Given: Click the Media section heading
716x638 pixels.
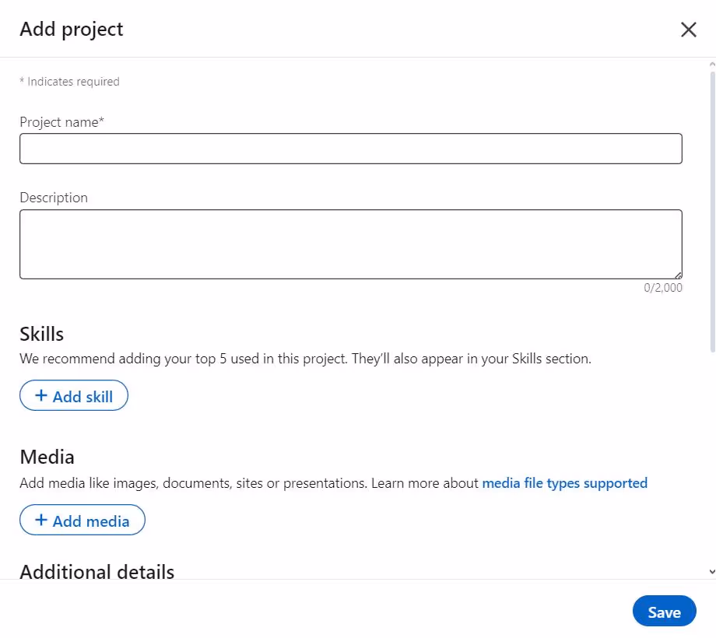Looking at the screenshot, I should pos(47,456).
